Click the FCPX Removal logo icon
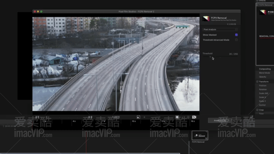 pos(205,19)
